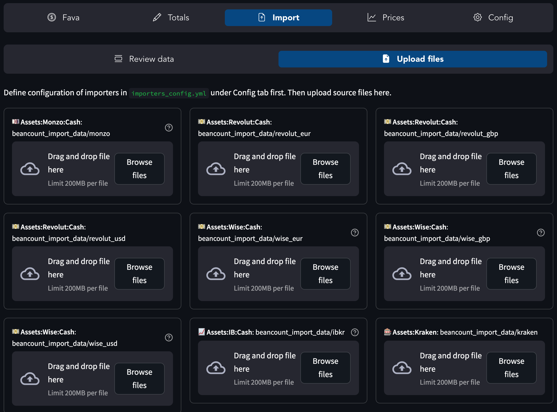Click the banknote emoji beside Assets:Monzo:Cash
557x412 pixels.
(16, 122)
